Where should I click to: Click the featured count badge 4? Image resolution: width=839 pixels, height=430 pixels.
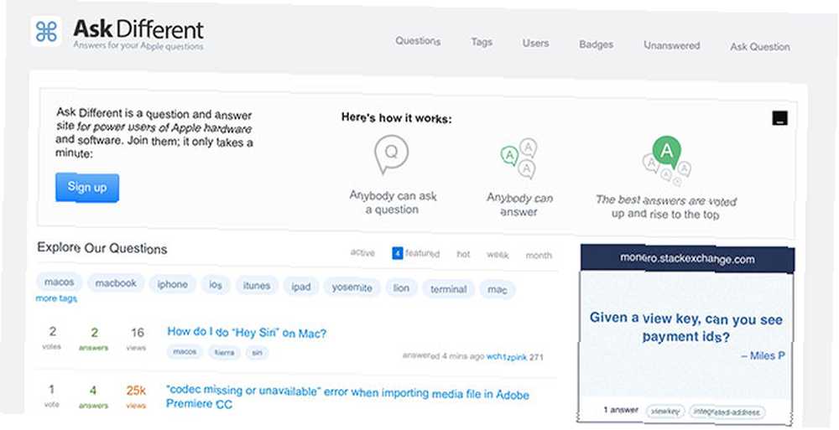pos(397,253)
